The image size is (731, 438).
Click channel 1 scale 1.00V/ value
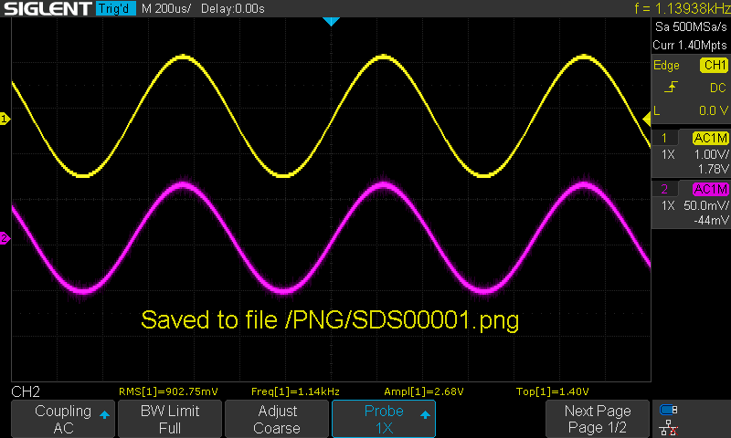coord(712,154)
